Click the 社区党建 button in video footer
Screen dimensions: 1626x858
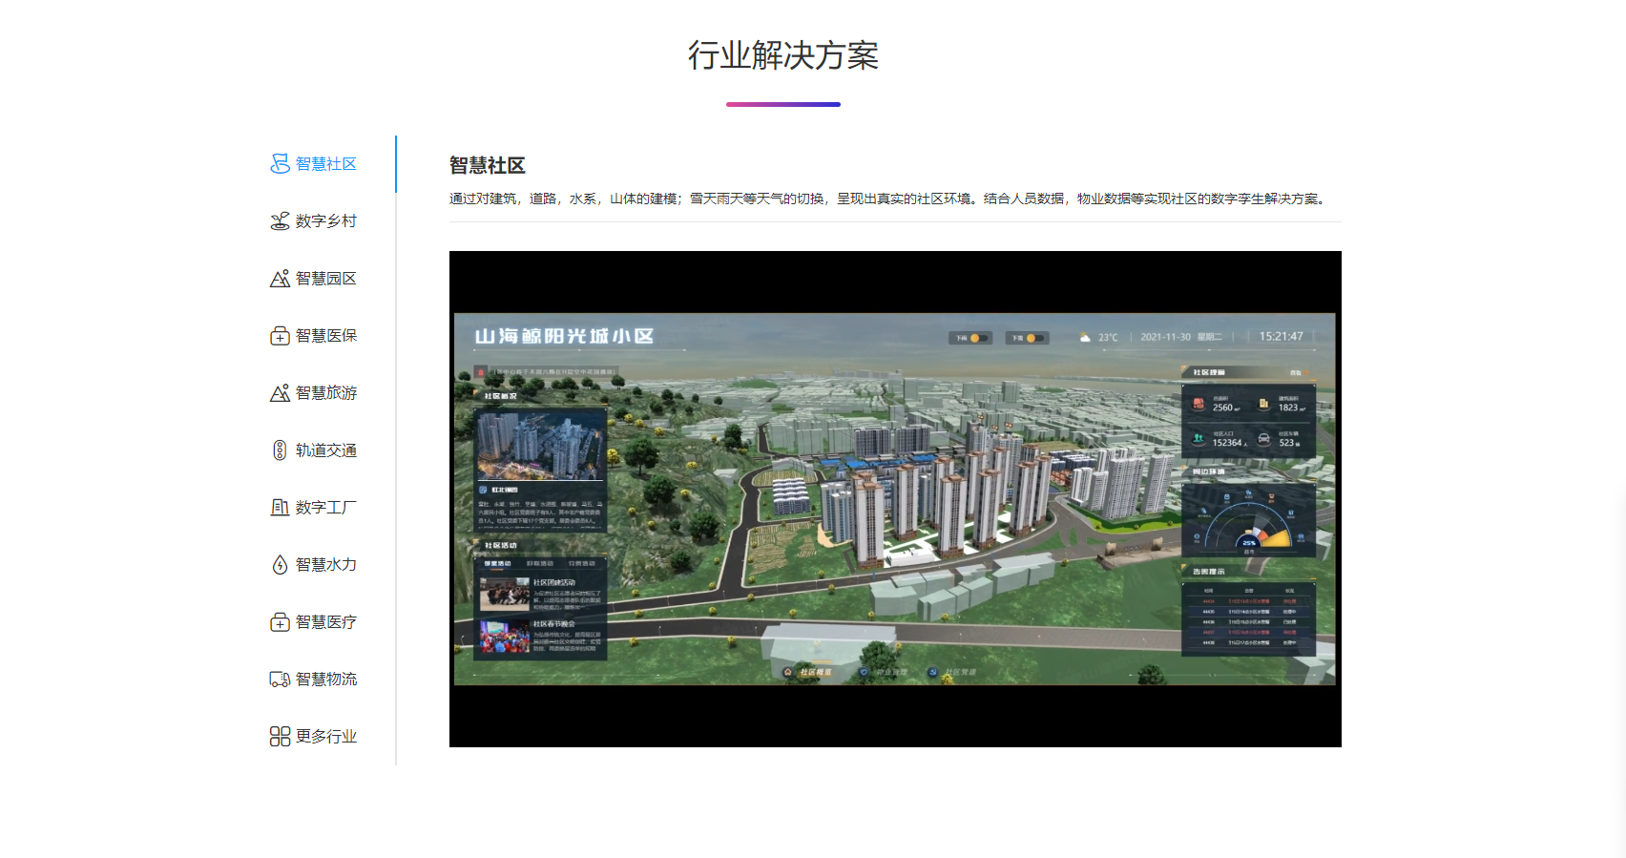click(x=952, y=672)
